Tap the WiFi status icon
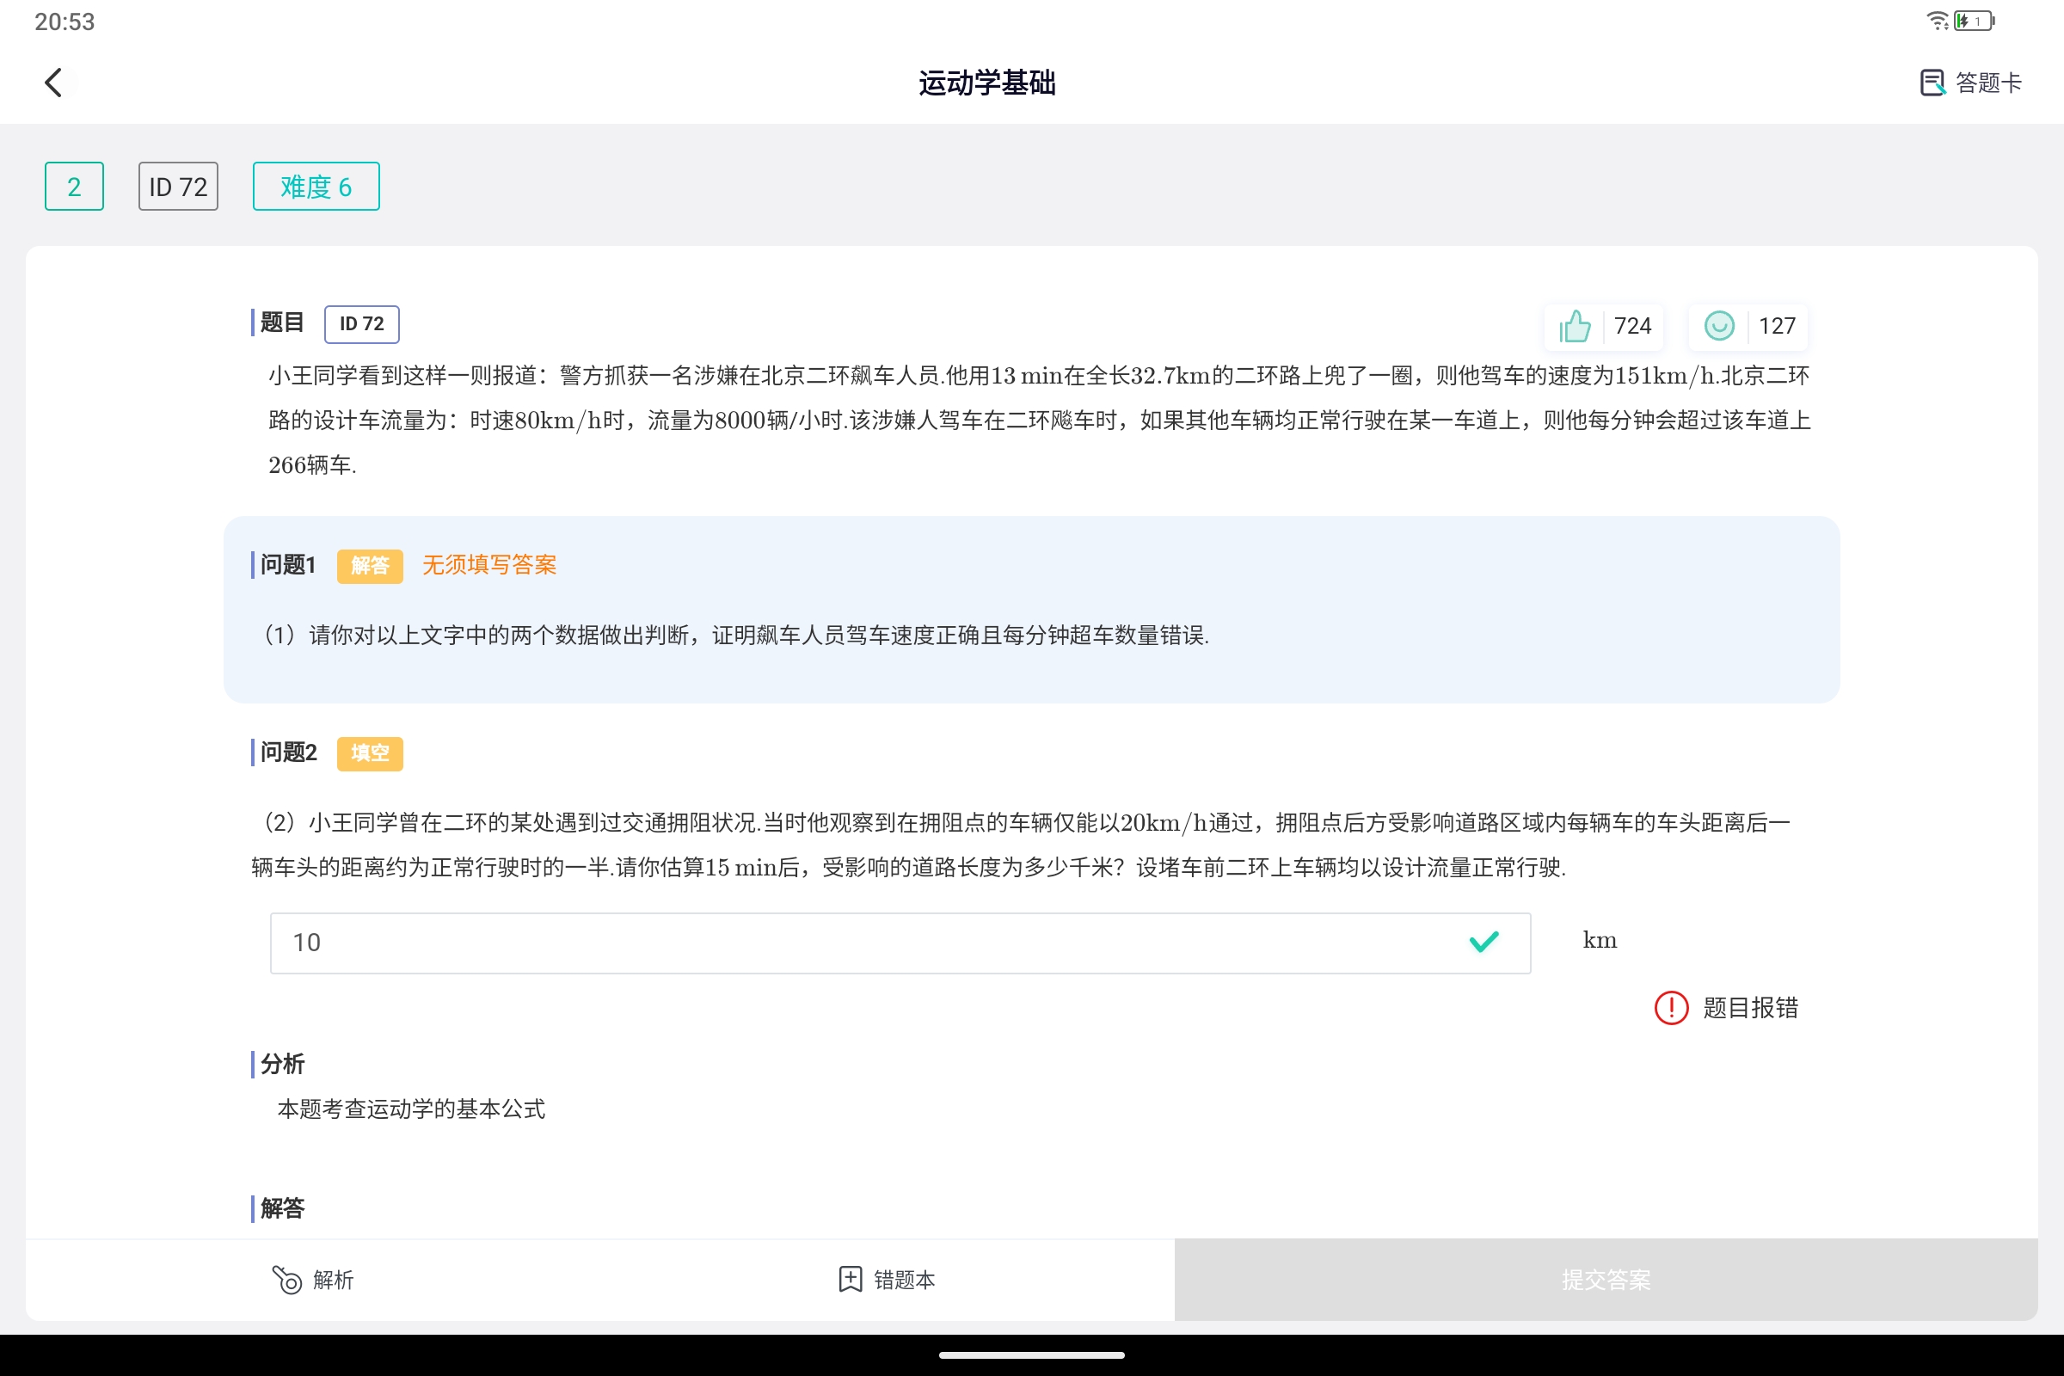The width and height of the screenshot is (2064, 1376). coord(1937,21)
